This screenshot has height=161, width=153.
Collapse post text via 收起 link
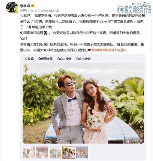point(122,50)
